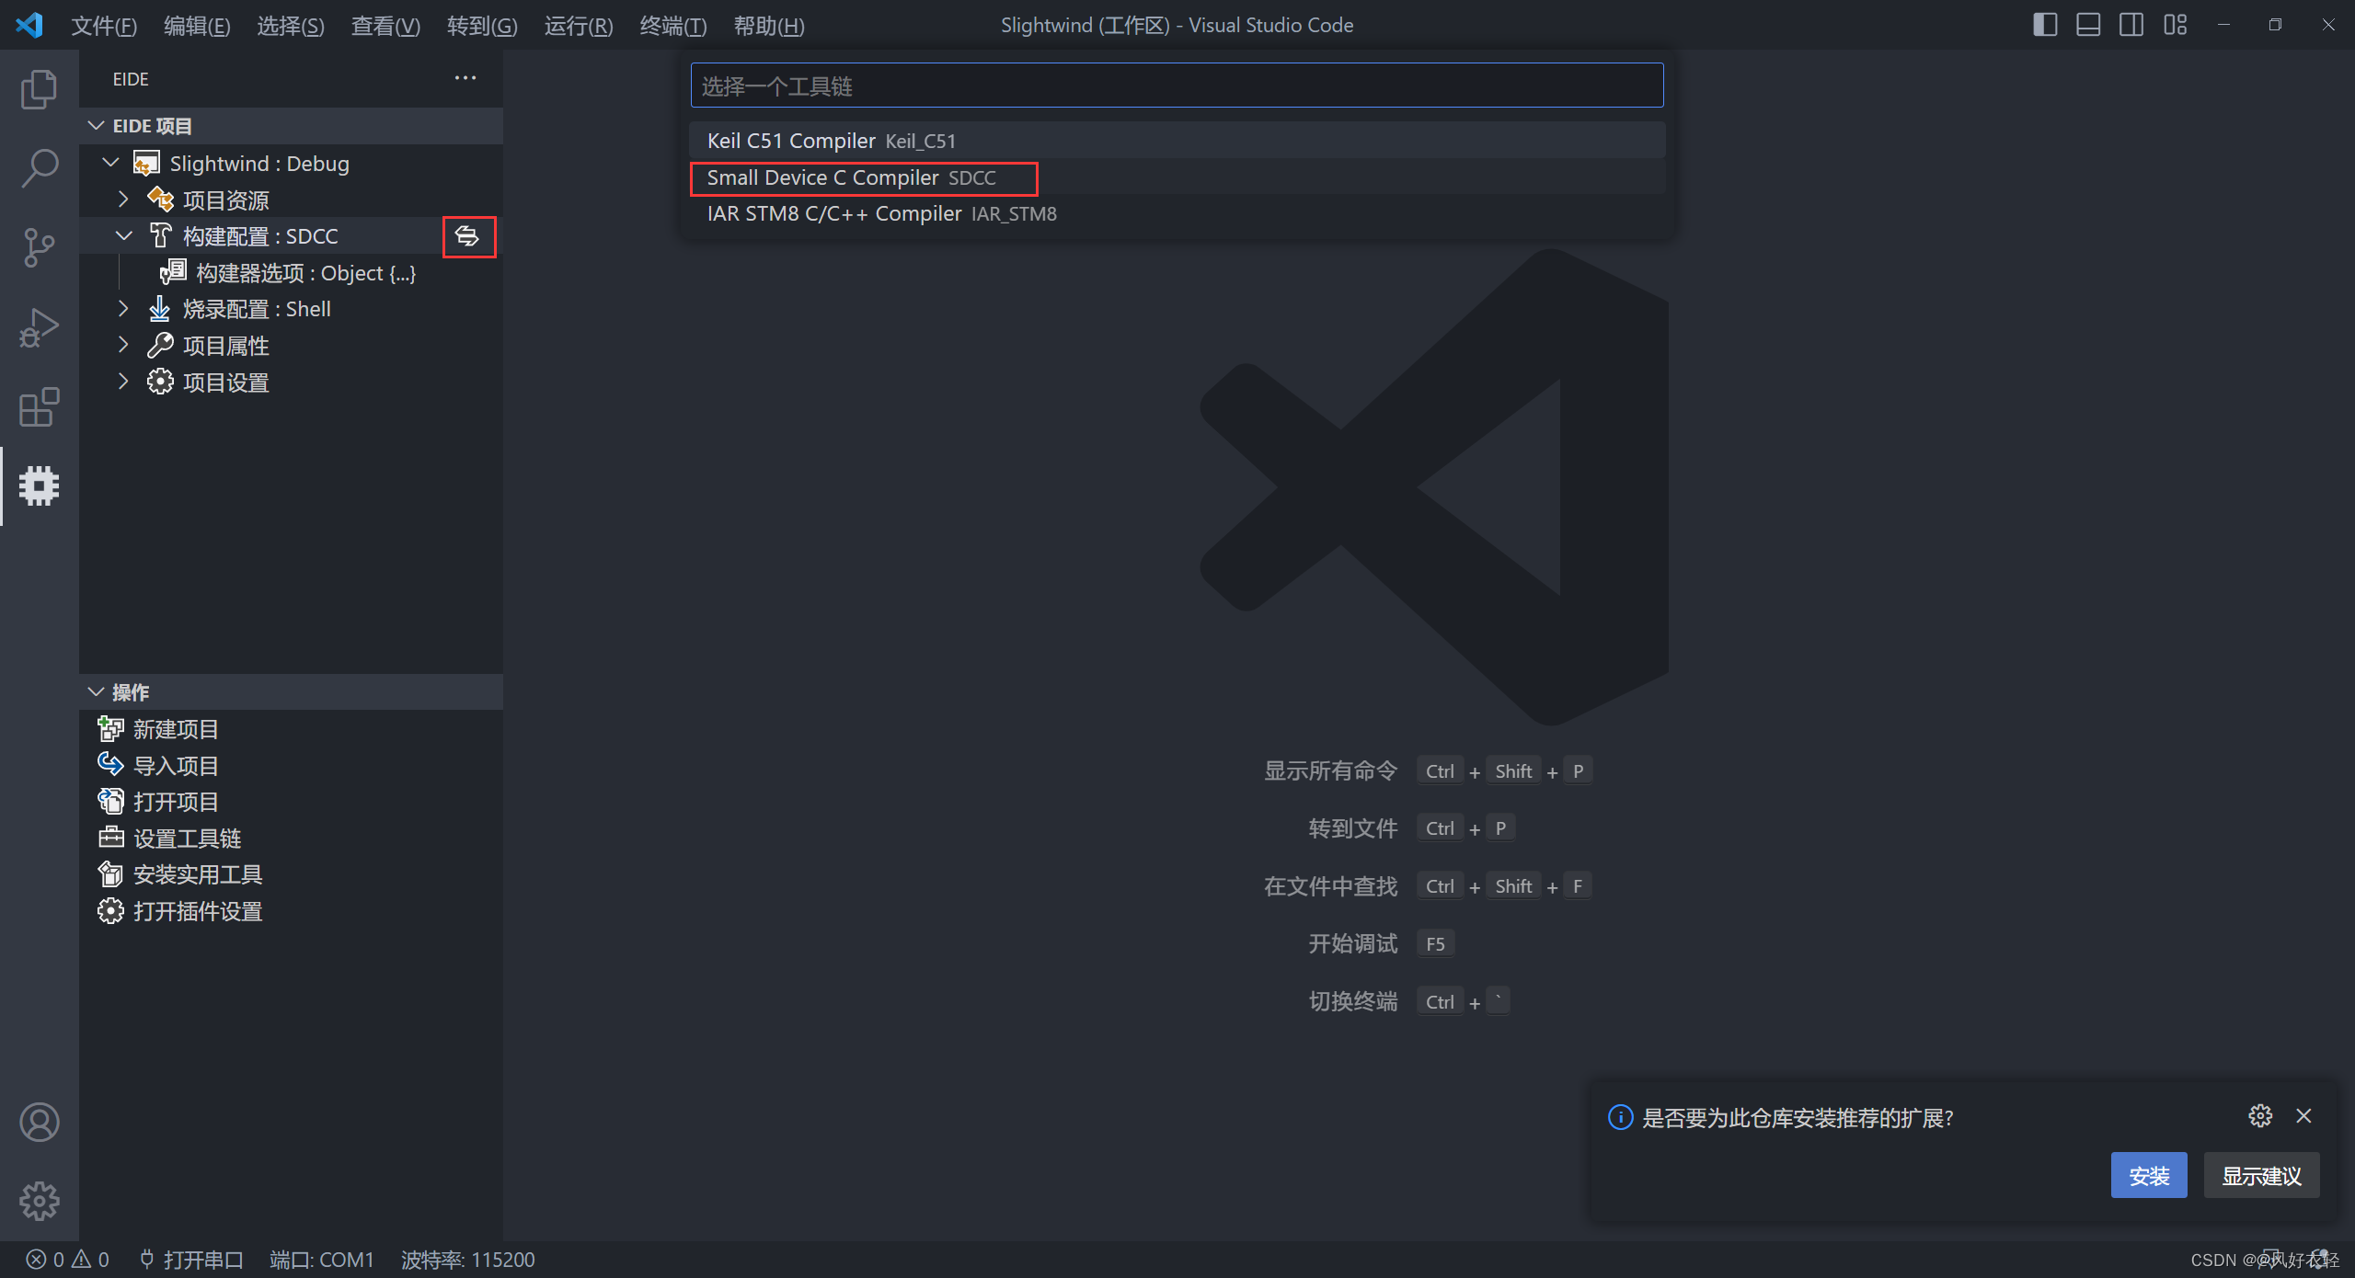2355x1278 pixels.
Task: Click the 打开插件设置 gear icon
Action: [110, 911]
